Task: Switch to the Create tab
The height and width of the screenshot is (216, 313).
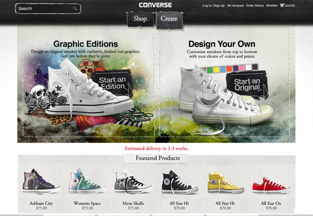Action: [169, 20]
